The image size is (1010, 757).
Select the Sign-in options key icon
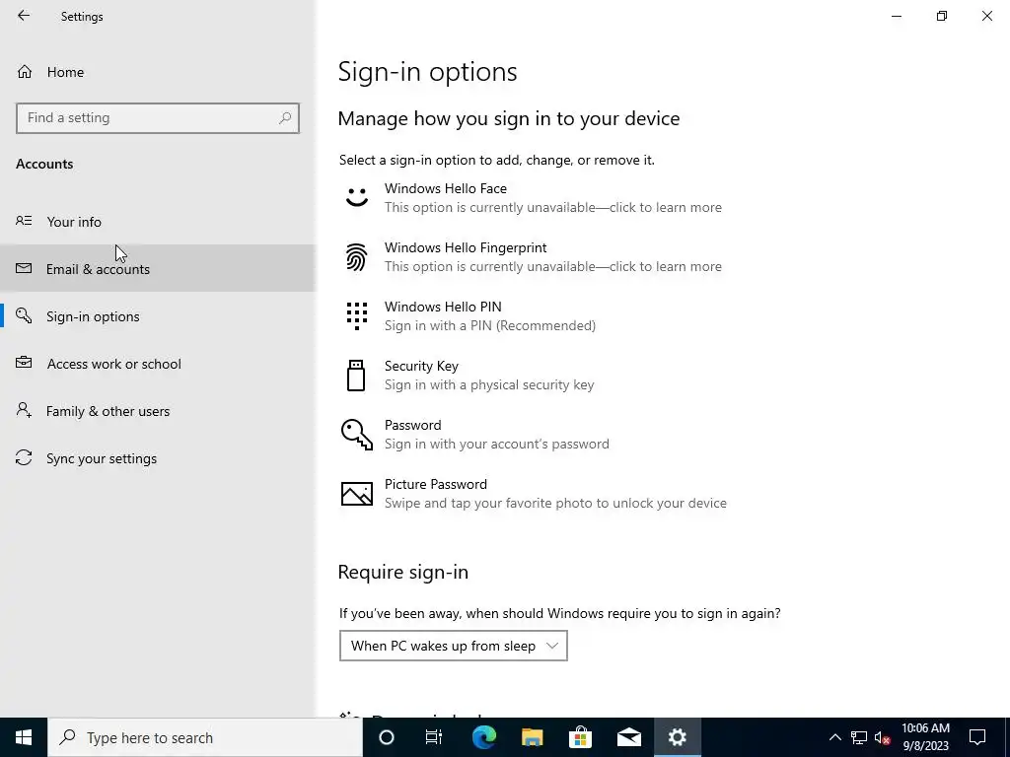[x=24, y=315]
